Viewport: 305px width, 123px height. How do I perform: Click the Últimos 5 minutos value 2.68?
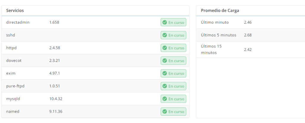(x=248, y=35)
